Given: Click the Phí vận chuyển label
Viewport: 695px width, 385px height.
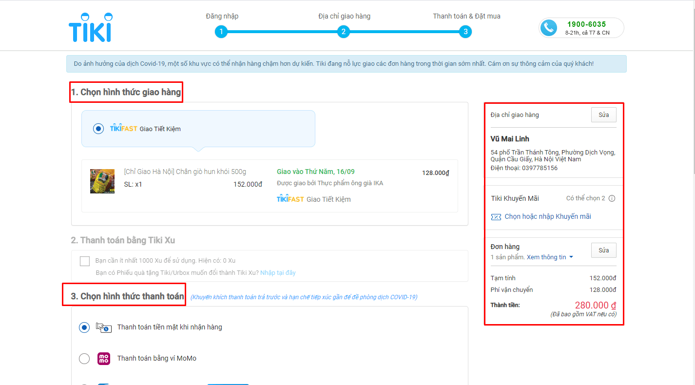Looking at the screenshot, I should pos(512,290).
